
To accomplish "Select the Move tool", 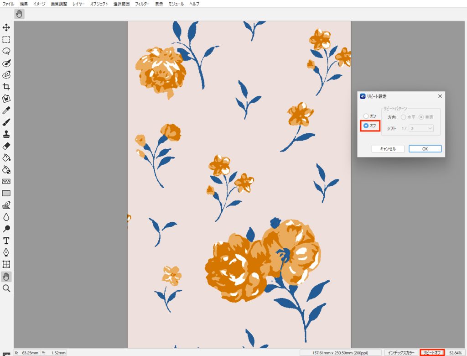I will pos(6,27).
